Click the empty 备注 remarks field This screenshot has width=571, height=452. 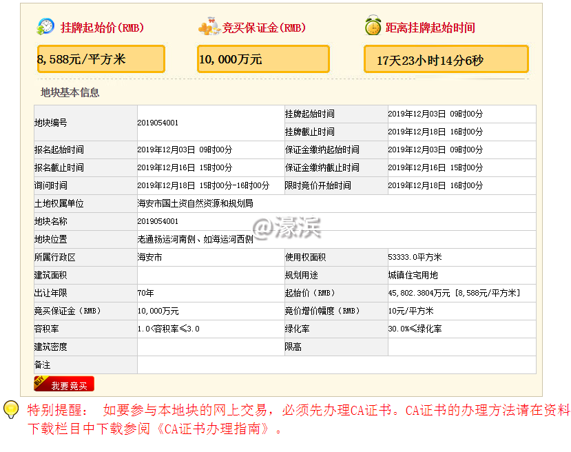[x=336, y=364]
